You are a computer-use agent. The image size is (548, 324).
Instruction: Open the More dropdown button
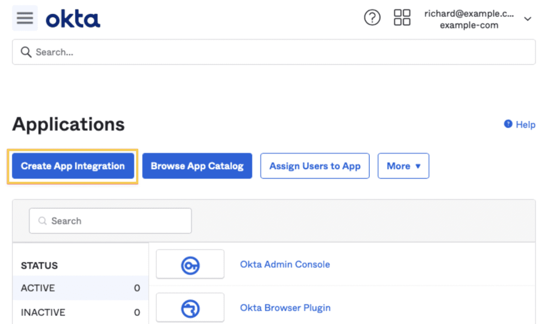pyautogui.click(x=403, y=166)
